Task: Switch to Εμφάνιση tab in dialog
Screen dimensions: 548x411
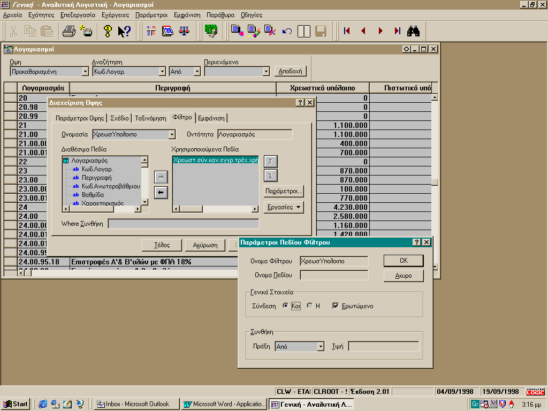Action: click(x=211, y=118)
